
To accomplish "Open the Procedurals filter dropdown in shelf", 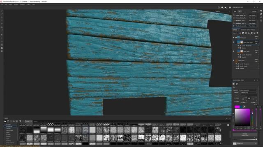I will (x=29, y=121).
